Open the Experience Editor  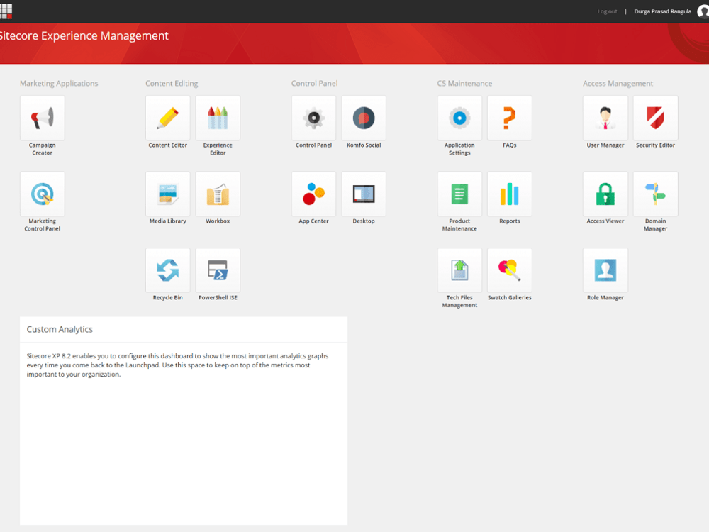point(218,118)
